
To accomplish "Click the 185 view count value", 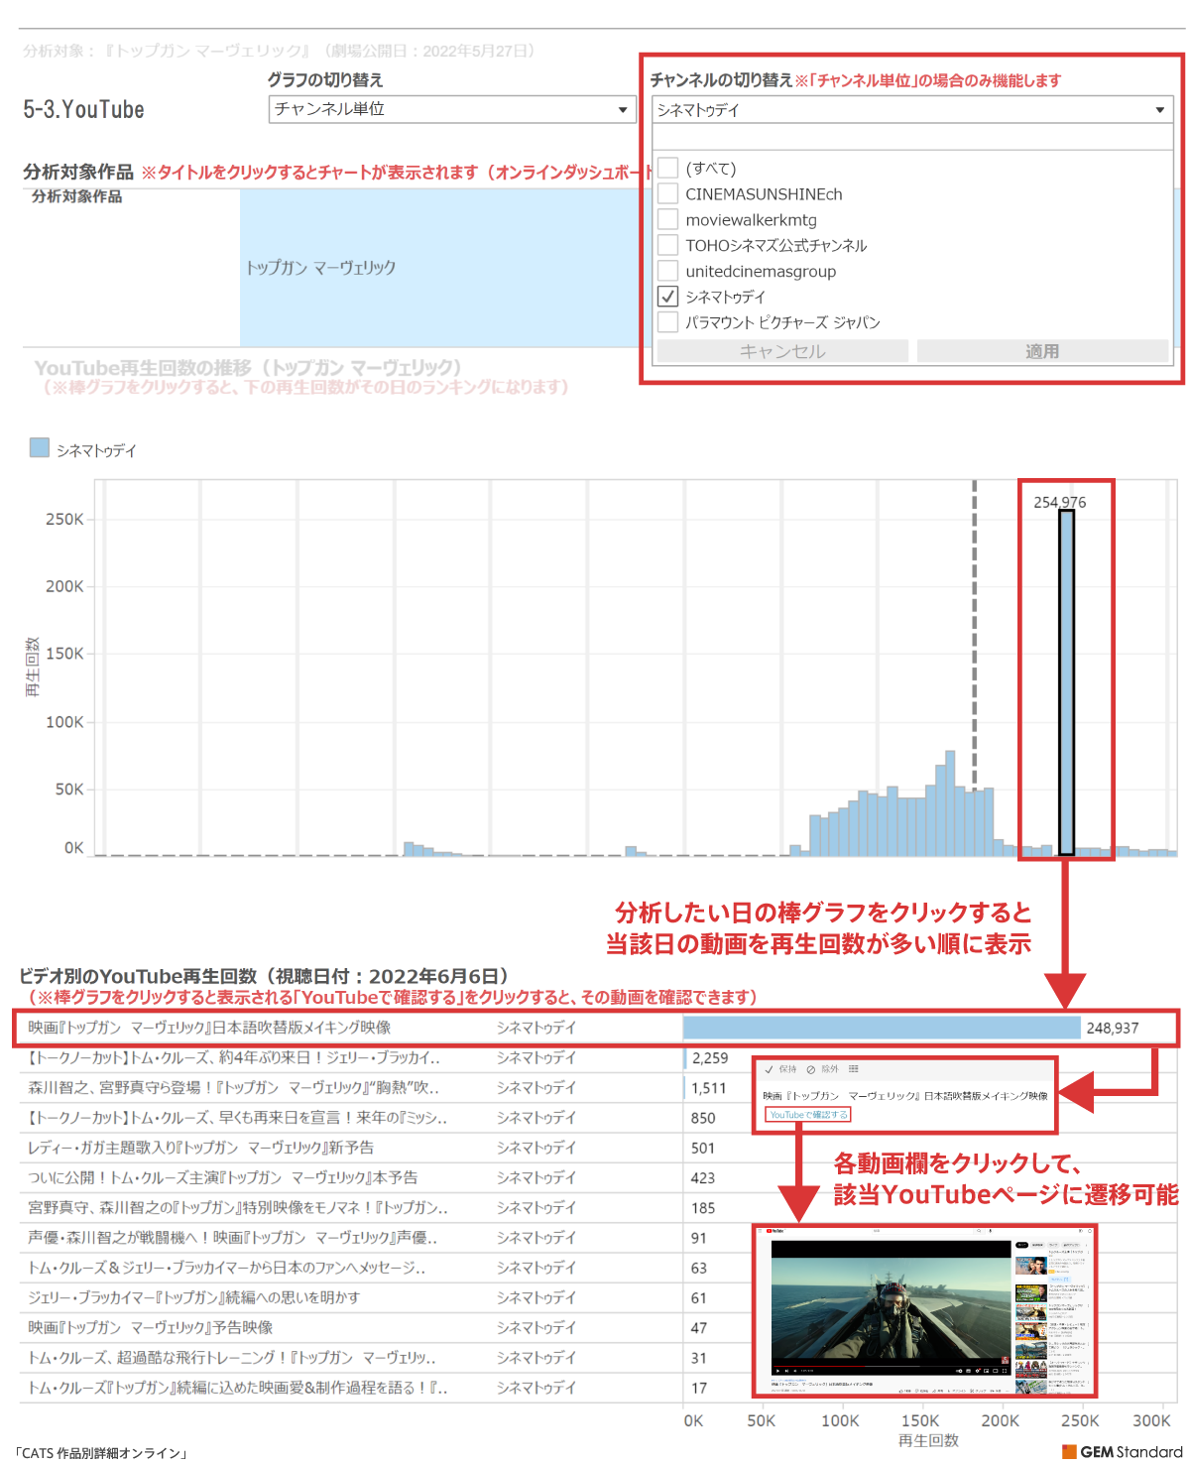I will point(703,1208).
